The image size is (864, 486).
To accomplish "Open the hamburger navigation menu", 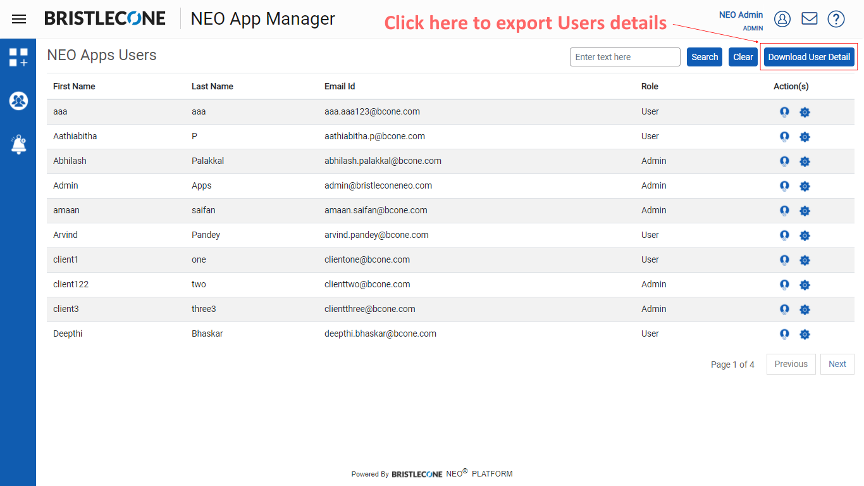I will [x=19, y=19].
